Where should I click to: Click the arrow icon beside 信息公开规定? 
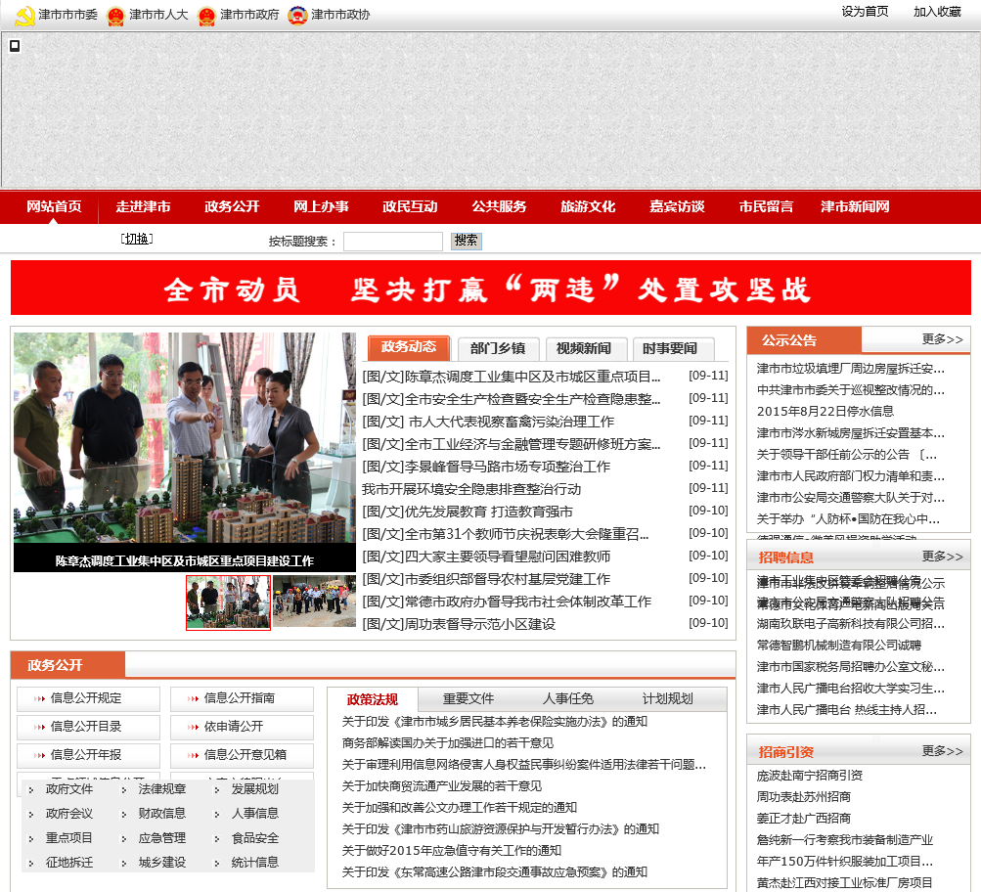pos(40,698)
